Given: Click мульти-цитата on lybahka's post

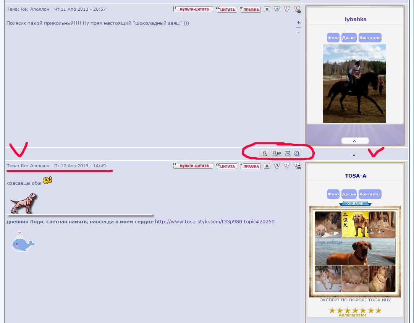Looking at the screenshot, I should (193, 9).
